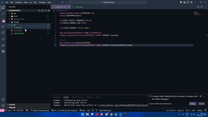
Task: Collapse all folders in explorer
Action: tap(49, 10)
